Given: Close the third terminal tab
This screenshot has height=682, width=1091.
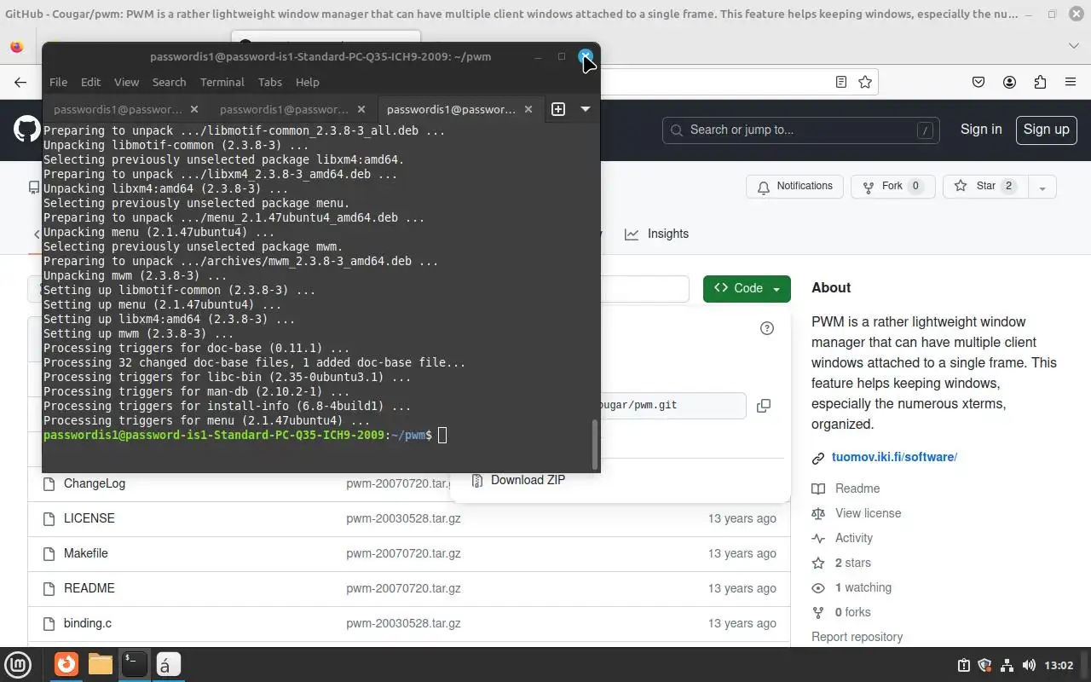Looking at the screenshot, I should click(528, 109).
